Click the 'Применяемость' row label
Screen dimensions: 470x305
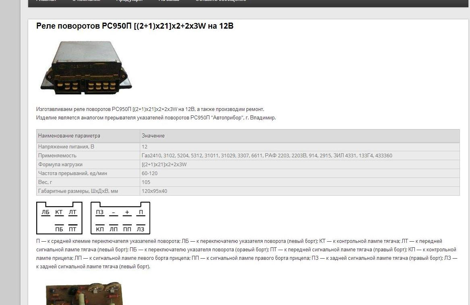pyautogui.click(x=57, y=155)
